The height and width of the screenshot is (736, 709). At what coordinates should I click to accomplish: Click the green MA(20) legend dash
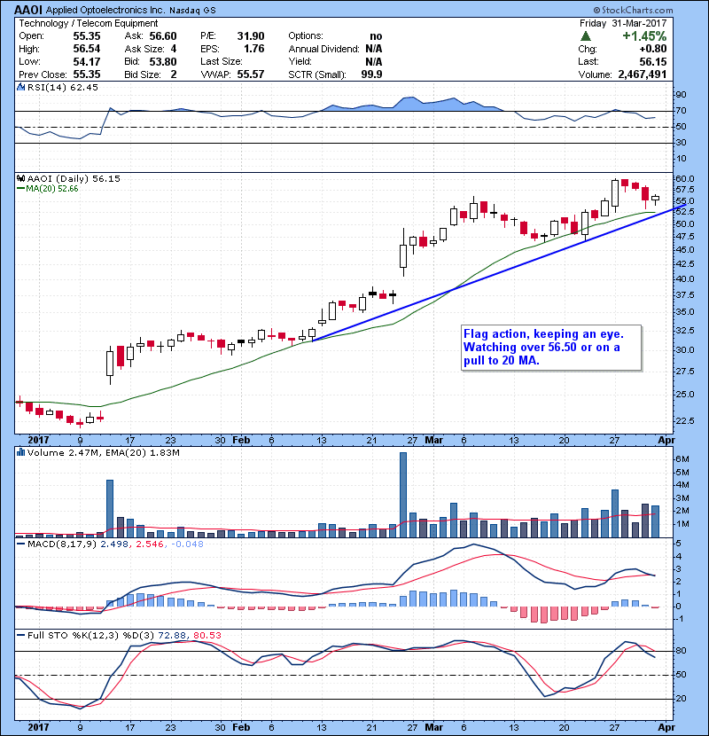(20, 189)
